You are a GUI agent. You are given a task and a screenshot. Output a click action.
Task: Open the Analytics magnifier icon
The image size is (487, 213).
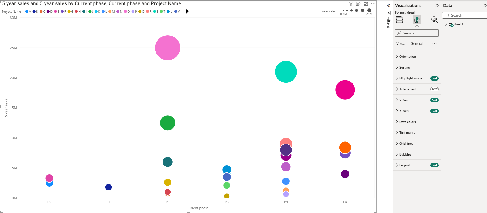click(x=434, y=20)
